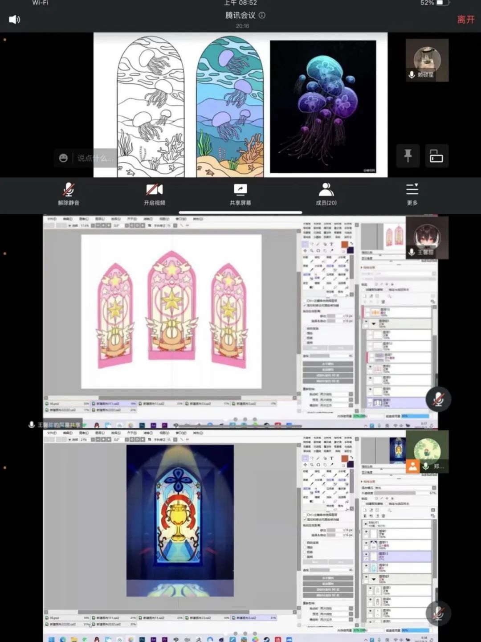Open 确定时 dropdown in bottom screenshot
Screen dimensions: 481x642
(x=336, y=619)
